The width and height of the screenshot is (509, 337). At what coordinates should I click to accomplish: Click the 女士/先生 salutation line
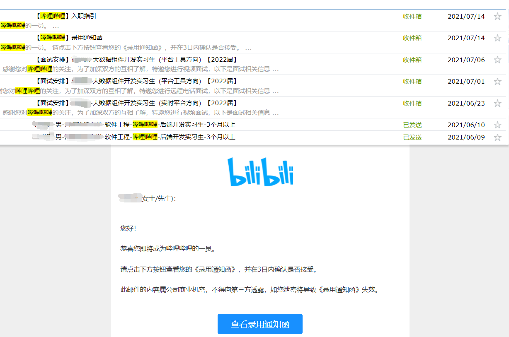(148, 199)
